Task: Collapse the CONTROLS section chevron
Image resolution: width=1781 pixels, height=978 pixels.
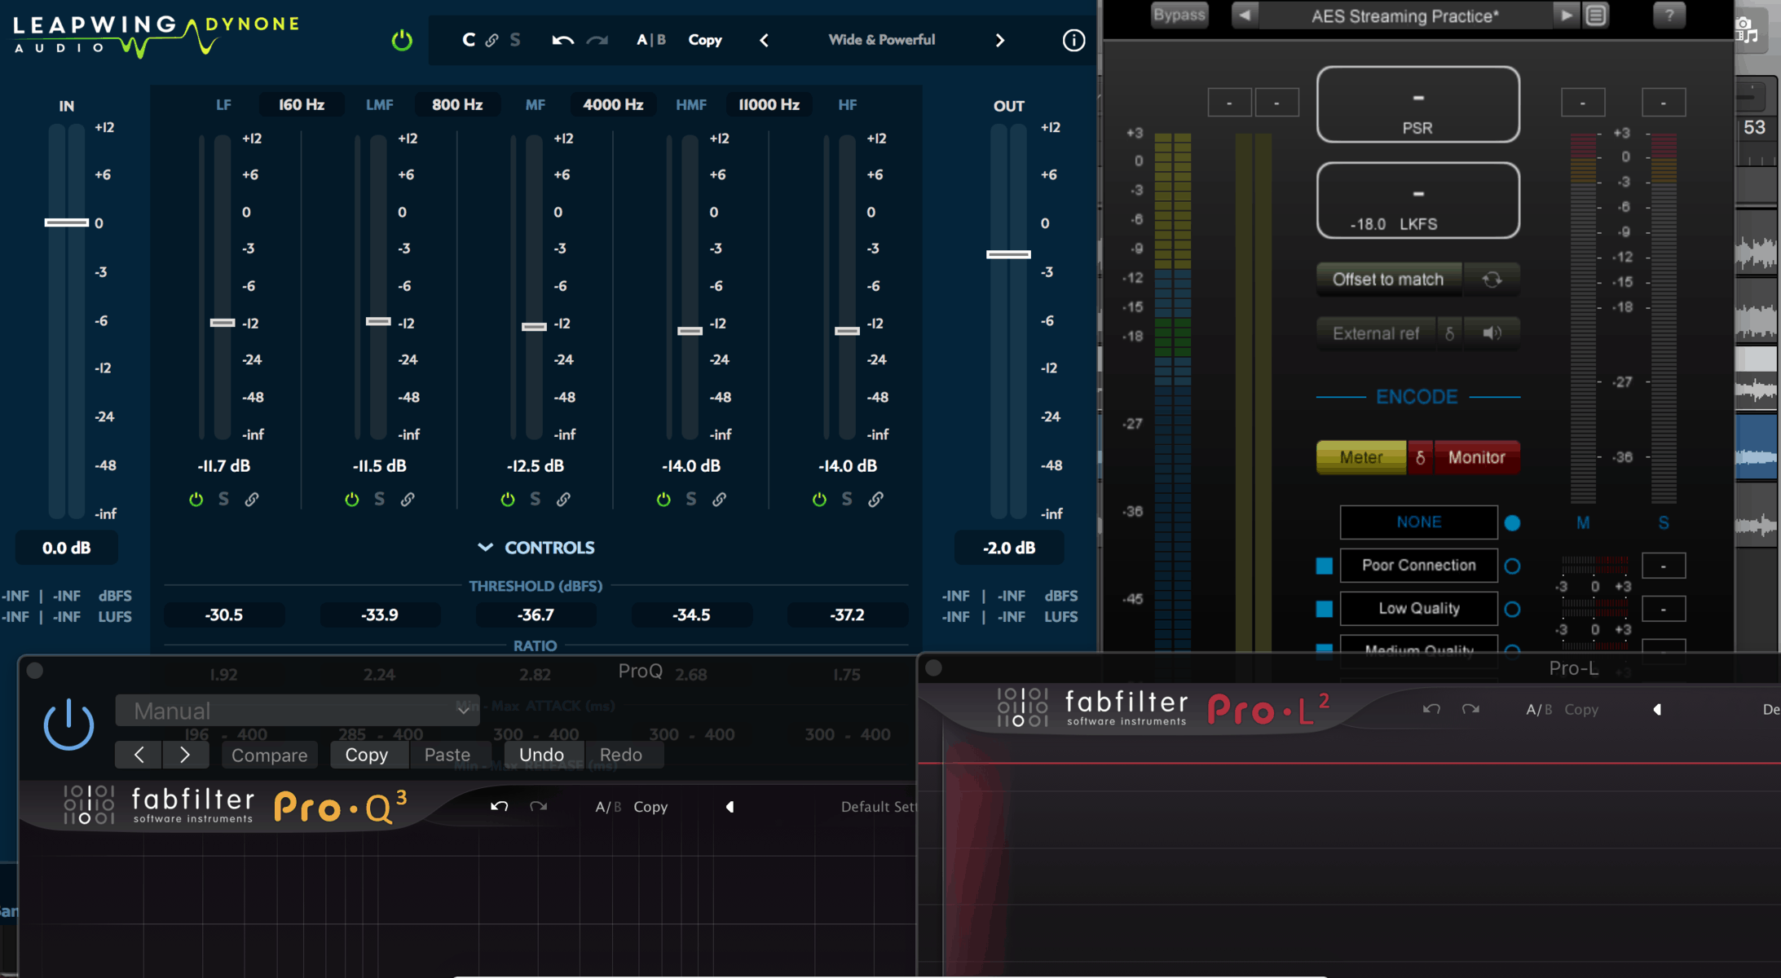Action: (485, 548)
